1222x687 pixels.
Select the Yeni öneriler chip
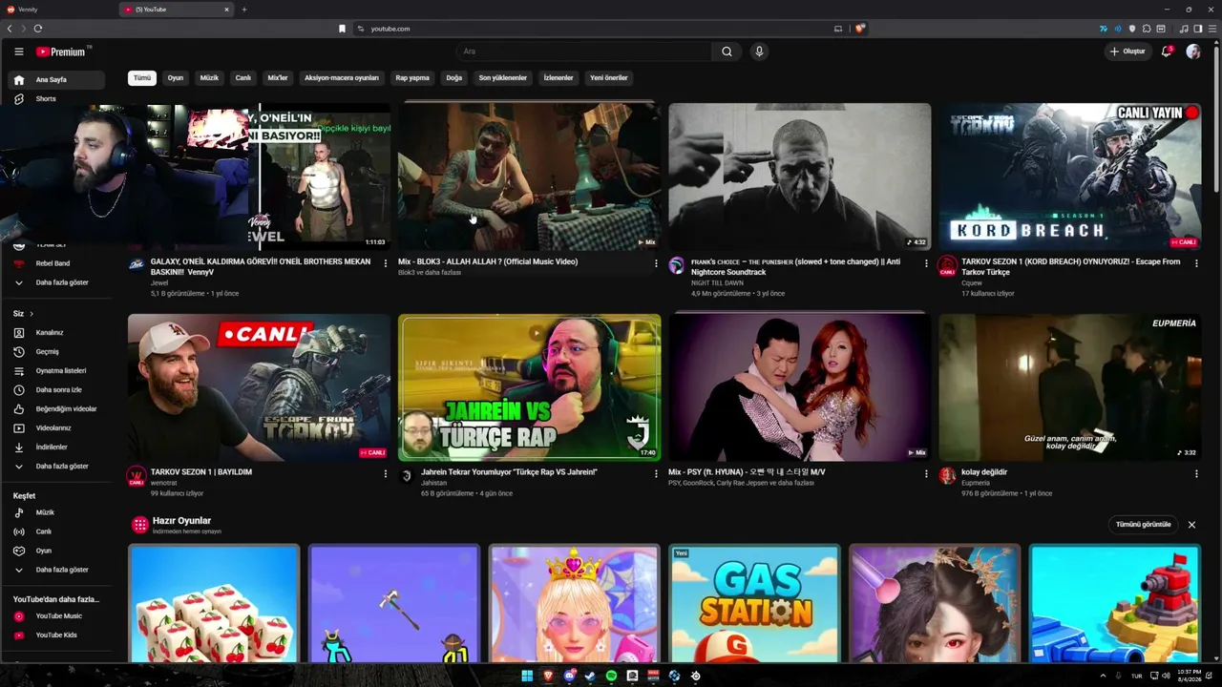pyautogui.click(x=609, y=78)
